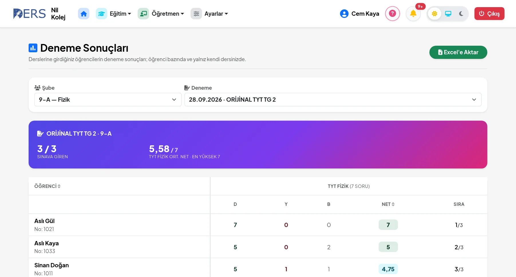The width and height of the screenshot is (516, 277).
Task: Click the graduation cap Eğitim icon
Action: [x=101, y=14]
